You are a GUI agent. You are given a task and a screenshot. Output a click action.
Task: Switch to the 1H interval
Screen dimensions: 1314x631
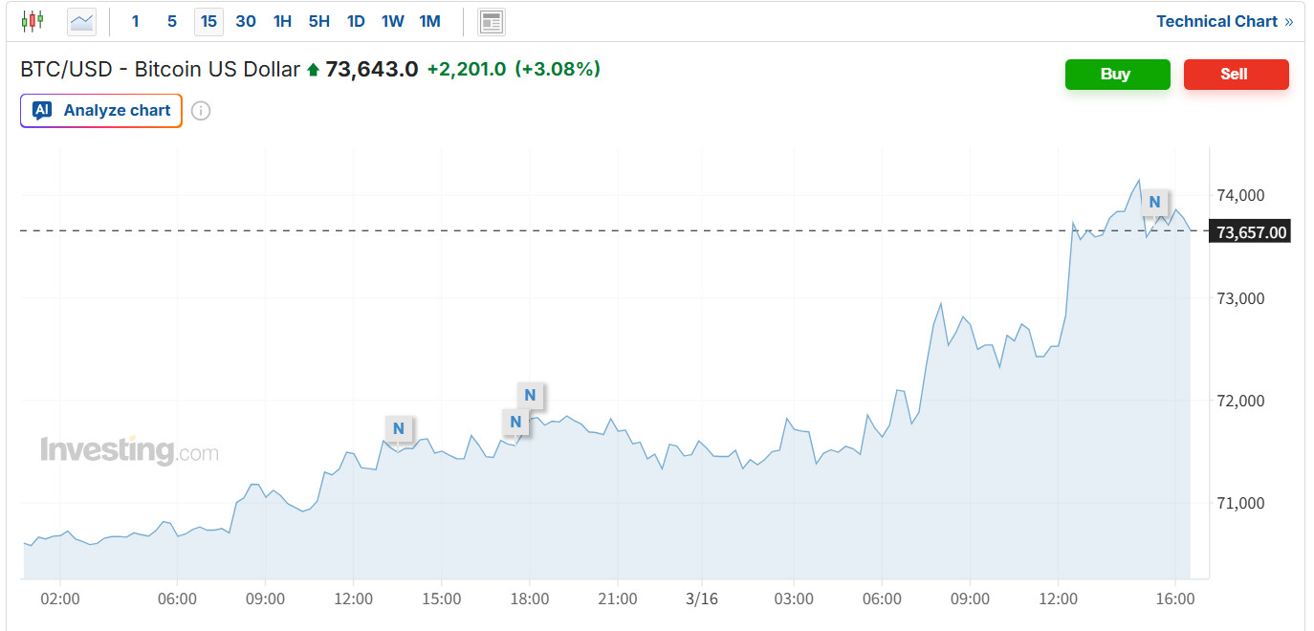pos(282,21)
